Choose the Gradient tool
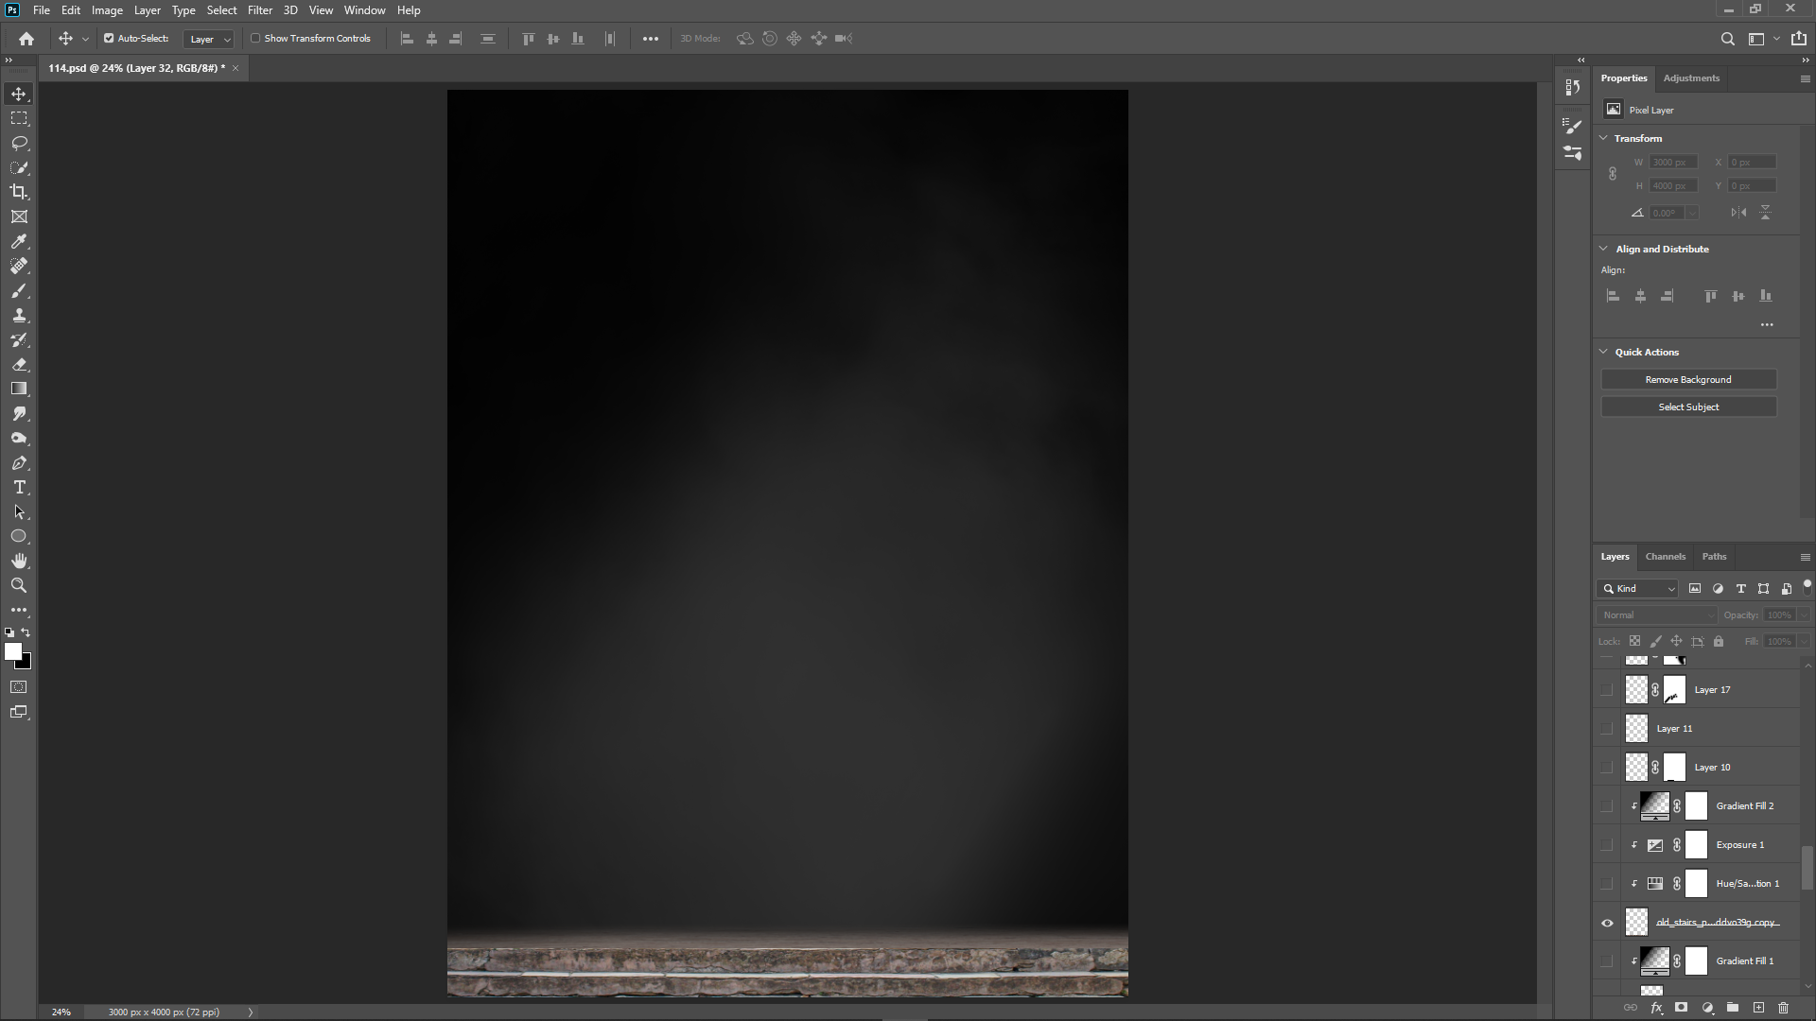 [x=19, y=389]
